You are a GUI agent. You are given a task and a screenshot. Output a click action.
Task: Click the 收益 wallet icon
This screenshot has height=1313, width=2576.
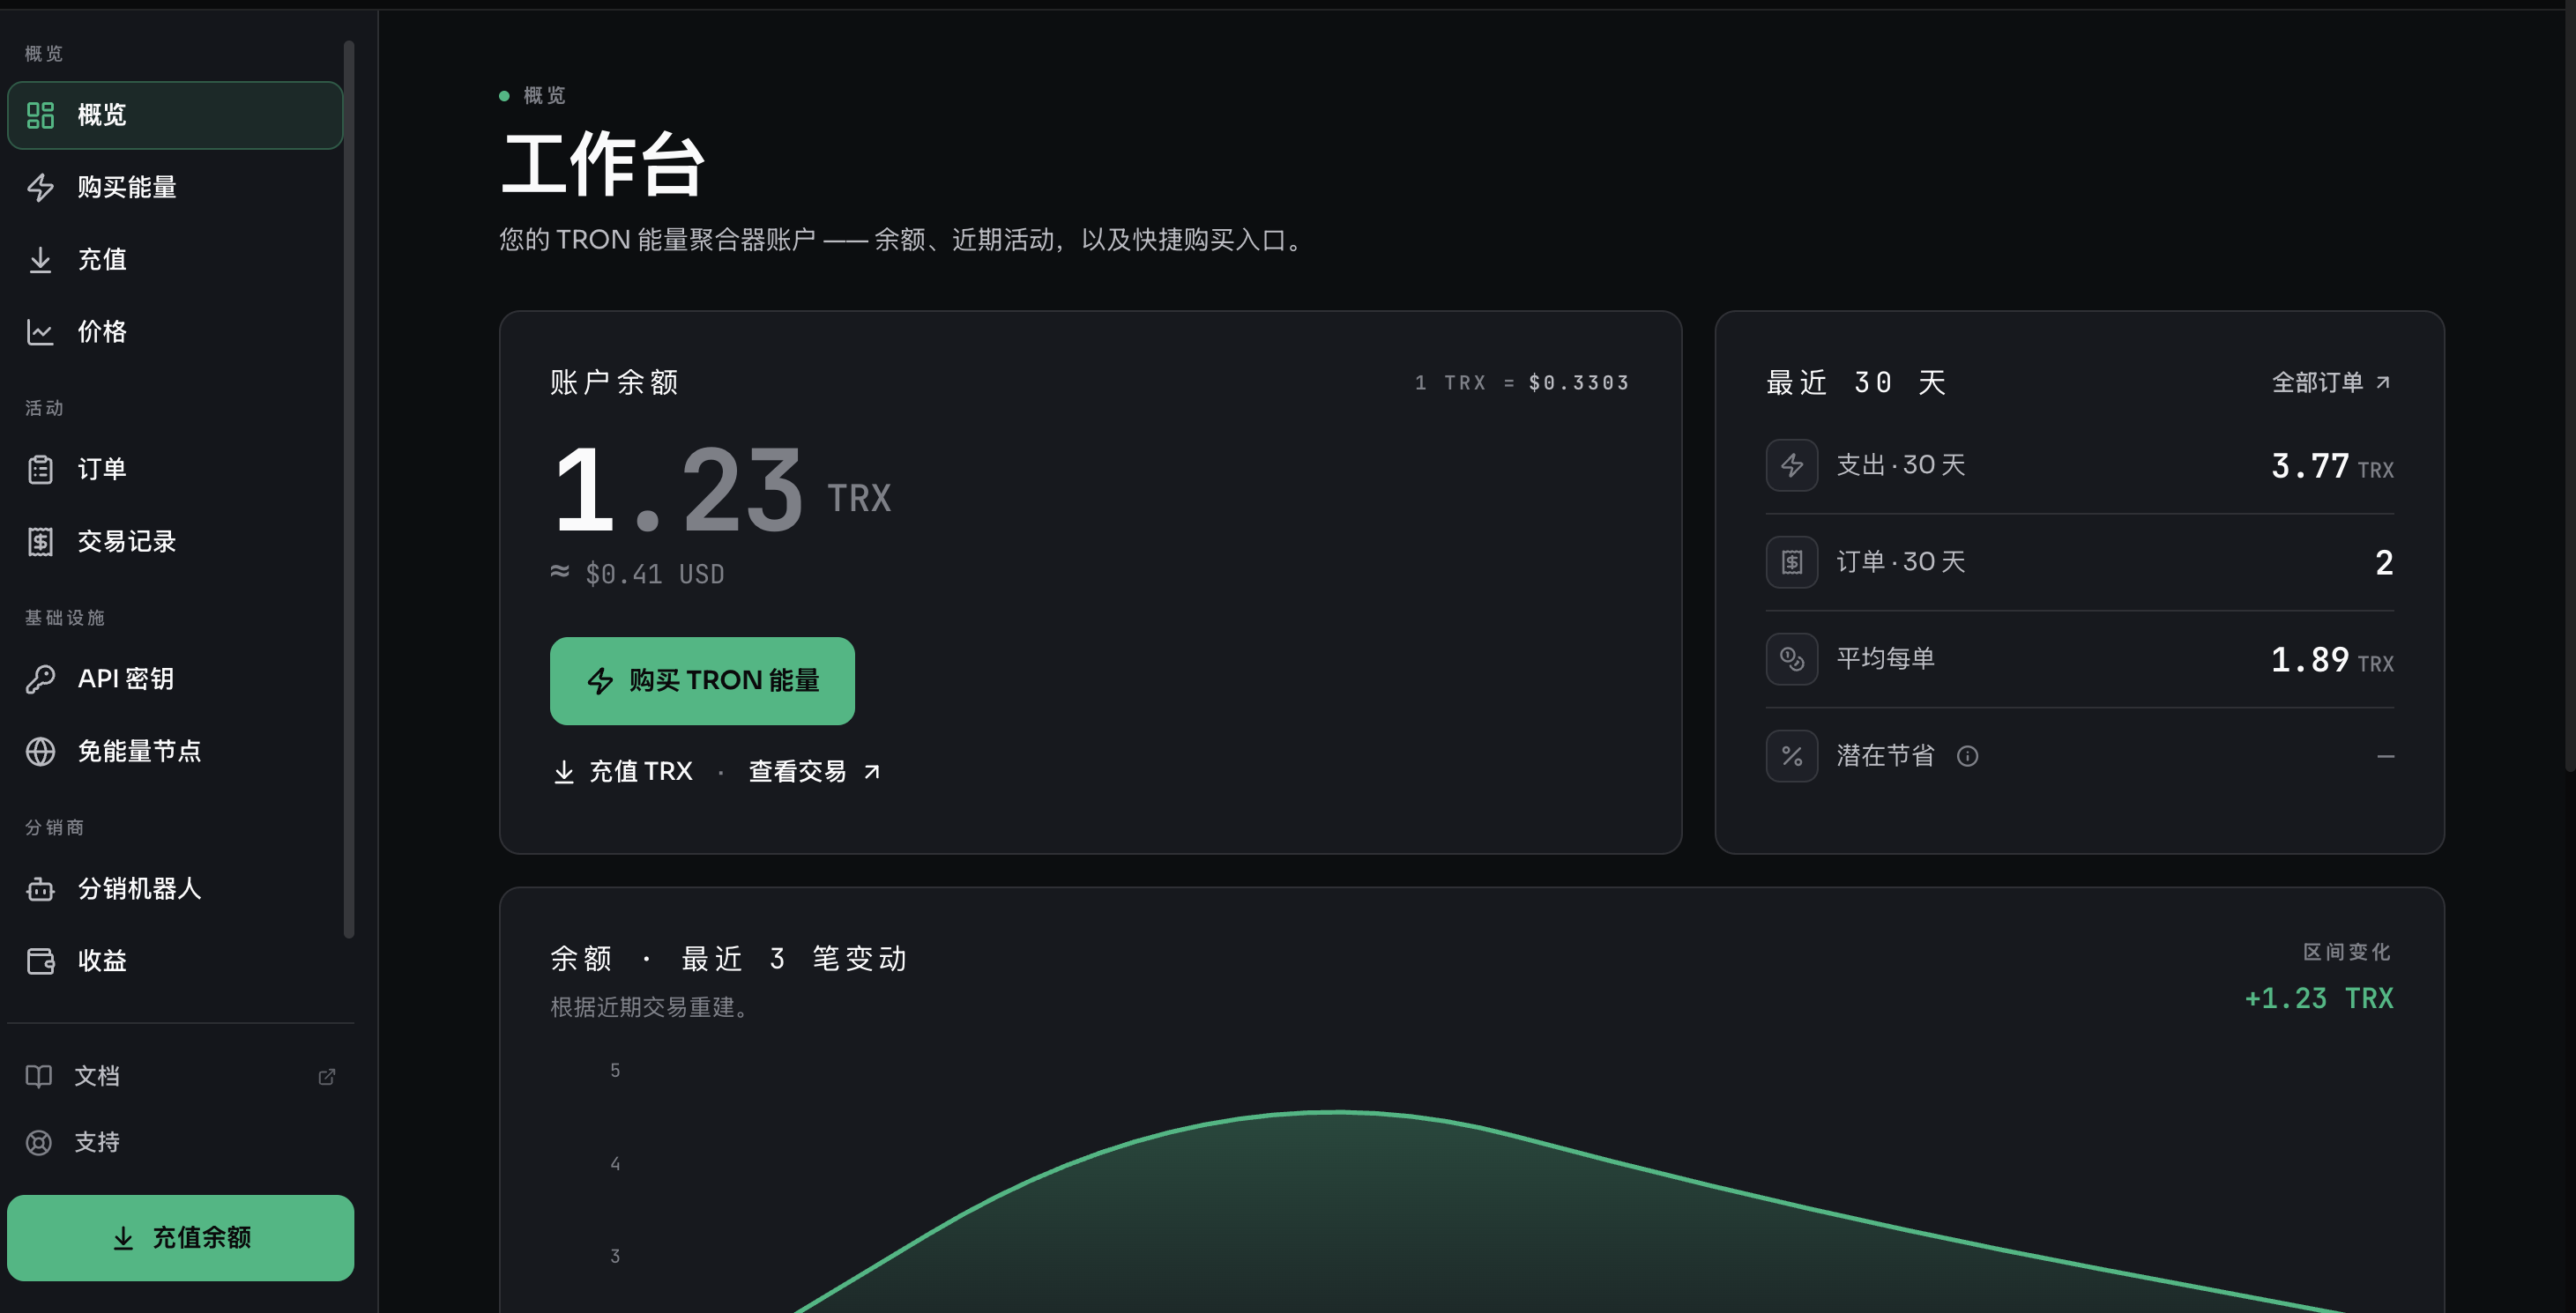(40, 961)
